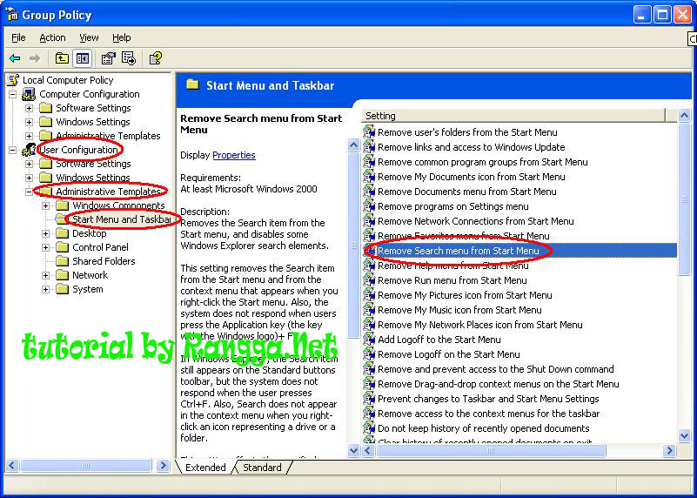Open the File menu
697x498 pixels.
(x=18, y=37)
